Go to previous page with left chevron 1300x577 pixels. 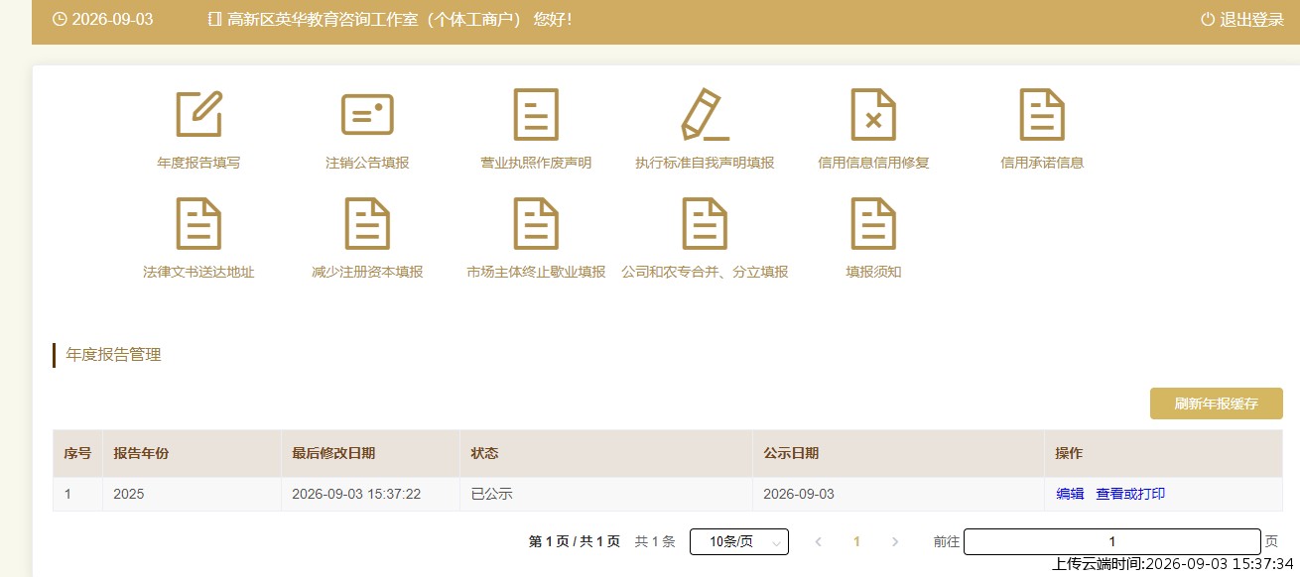pyautogui.click(x=819, y=541)
